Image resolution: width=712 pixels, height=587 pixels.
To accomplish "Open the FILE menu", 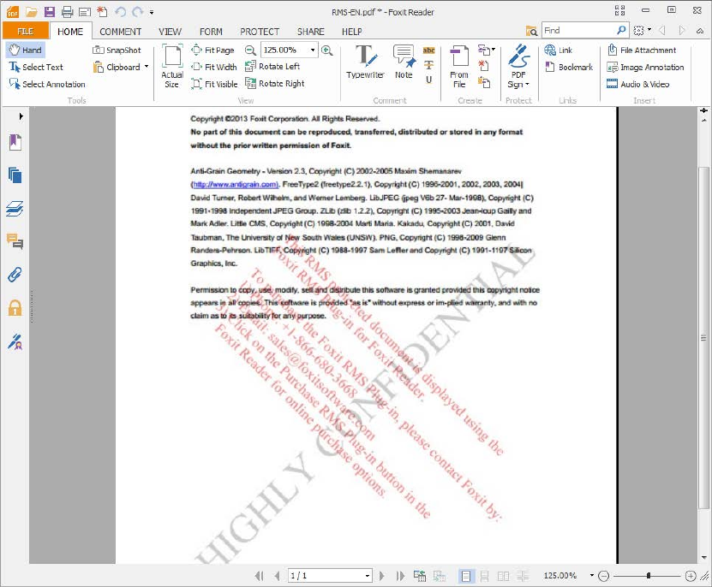I will [25, 32].
